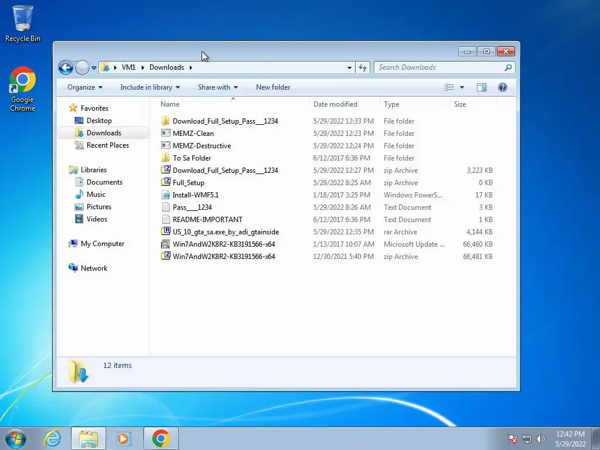600x450 pixels.
Task: Open the More view options arrow
Action: coord(462,87)
